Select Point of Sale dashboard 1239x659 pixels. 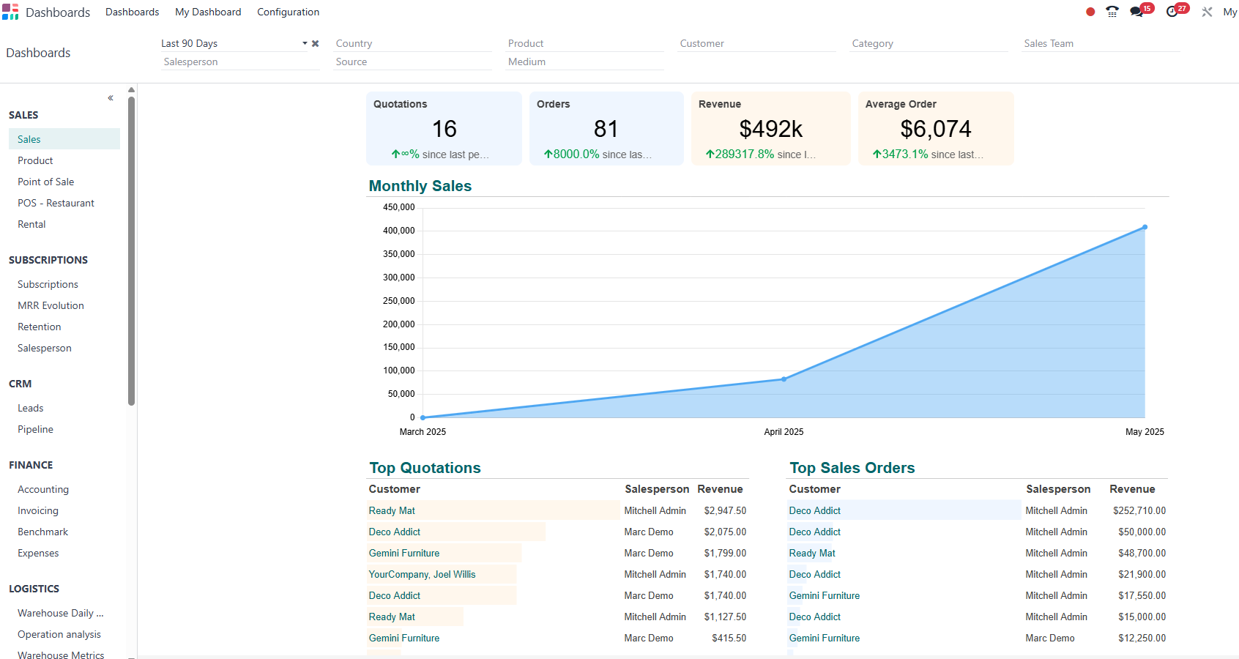pos(45,182)
